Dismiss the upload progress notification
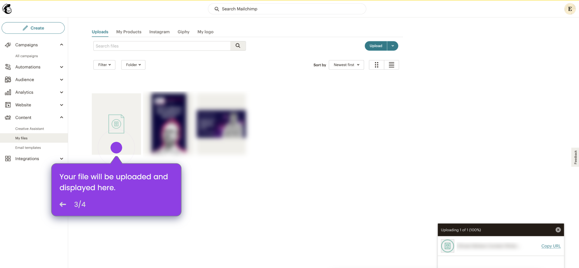 pyautogui.click(x=558, y=229)
